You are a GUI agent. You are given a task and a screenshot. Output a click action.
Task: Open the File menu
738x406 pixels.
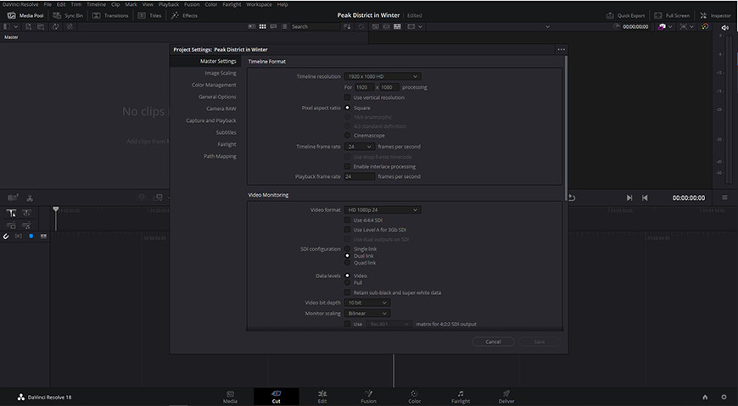coord(48,4)
